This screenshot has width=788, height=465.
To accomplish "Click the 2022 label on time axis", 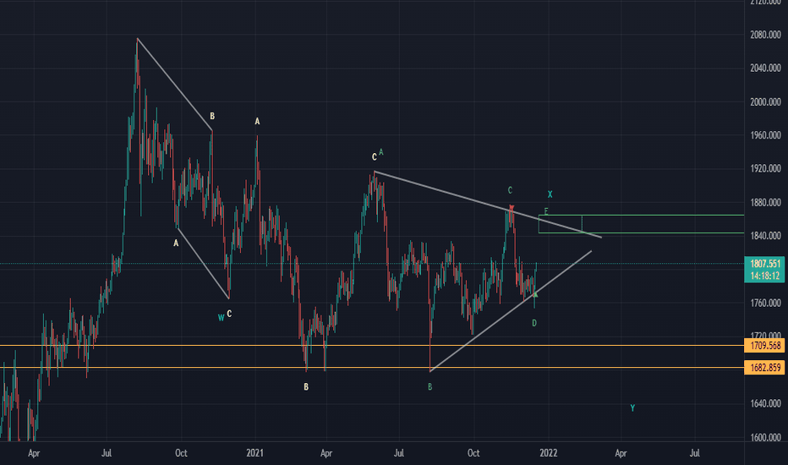I will click(x=548, y=453).
